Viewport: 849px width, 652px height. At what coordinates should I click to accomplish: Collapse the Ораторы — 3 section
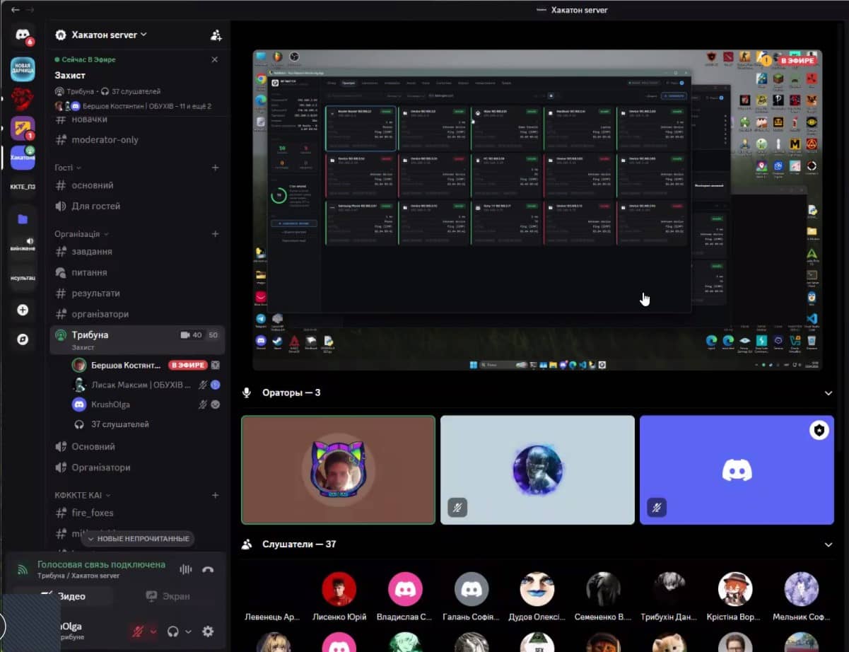tap(828, 392)
